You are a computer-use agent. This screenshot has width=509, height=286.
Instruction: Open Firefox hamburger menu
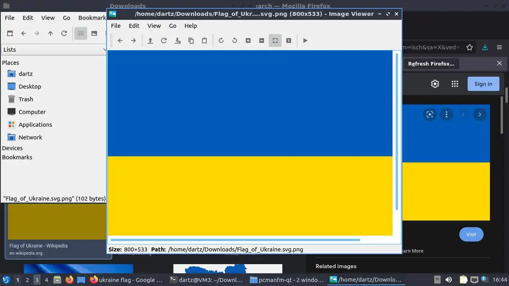[499, 47]
